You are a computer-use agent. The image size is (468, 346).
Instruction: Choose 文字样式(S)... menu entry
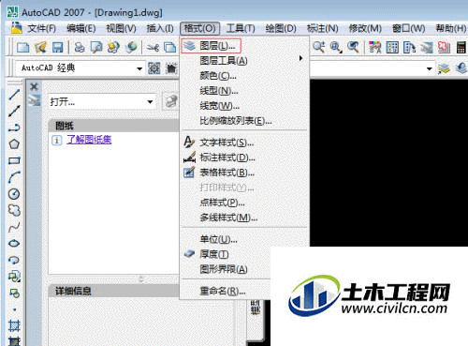point(244,143)
